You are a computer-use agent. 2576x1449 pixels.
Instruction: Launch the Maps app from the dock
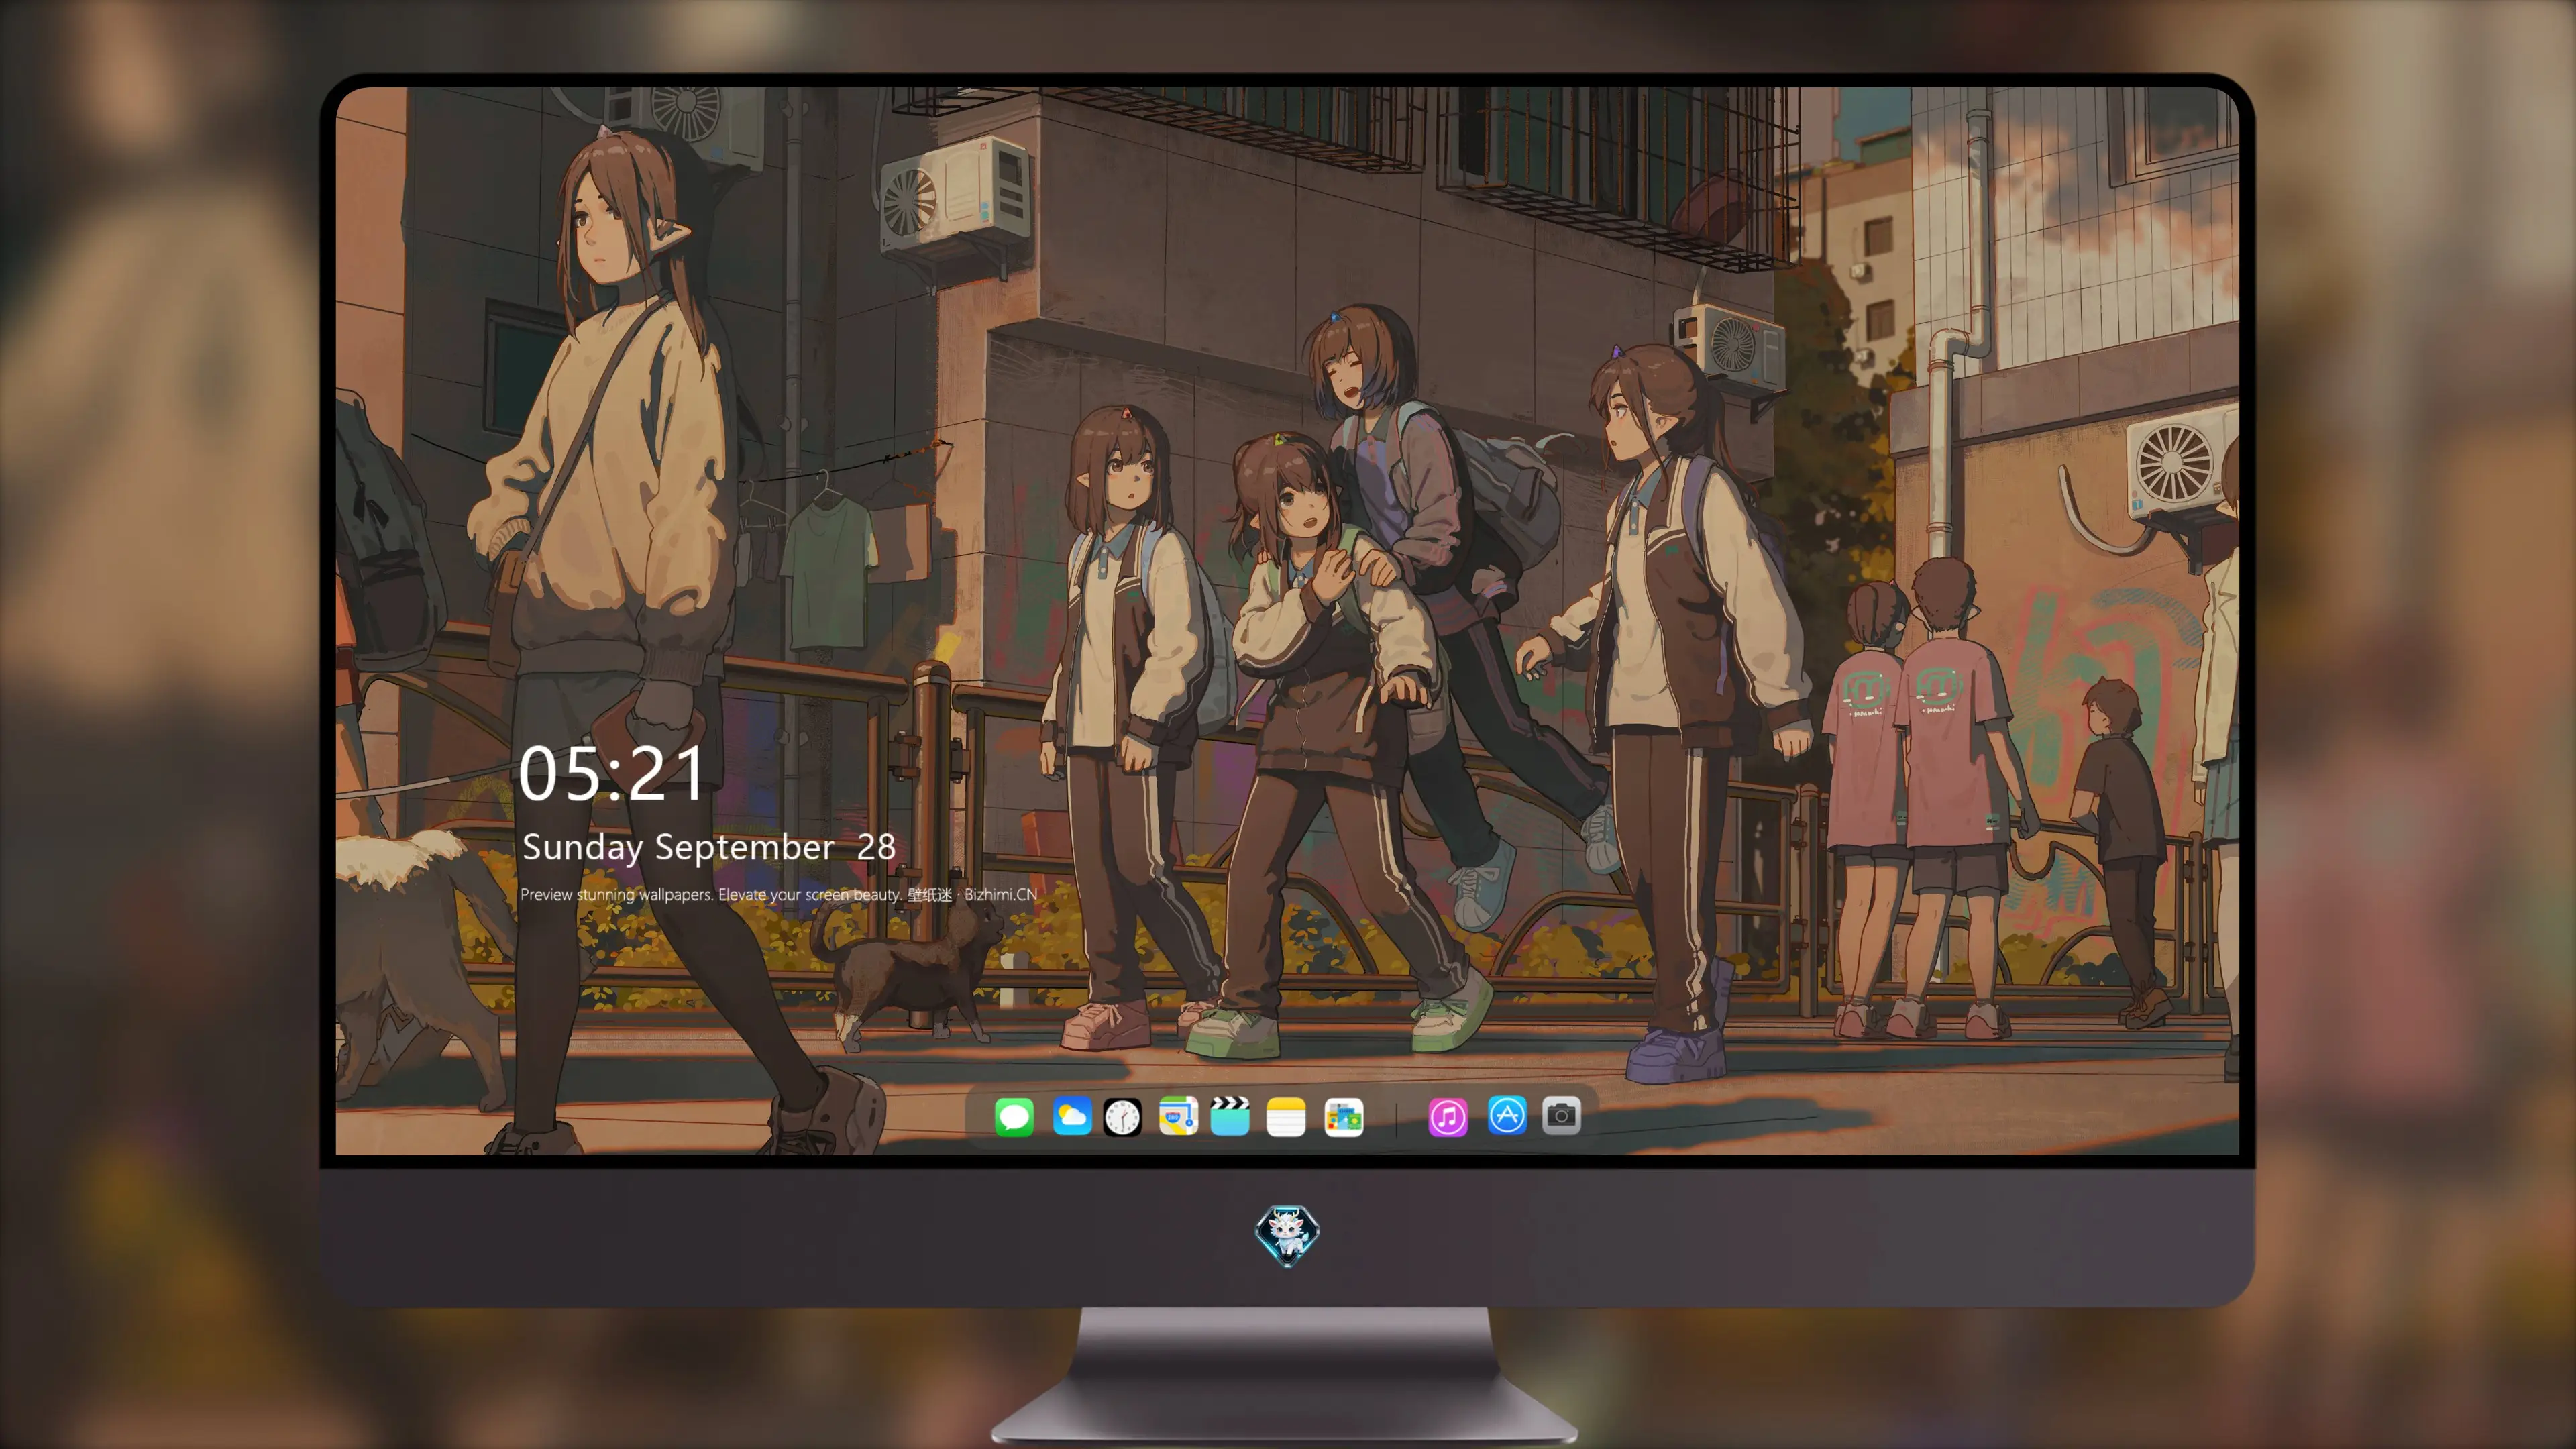pos(1178,1116)
